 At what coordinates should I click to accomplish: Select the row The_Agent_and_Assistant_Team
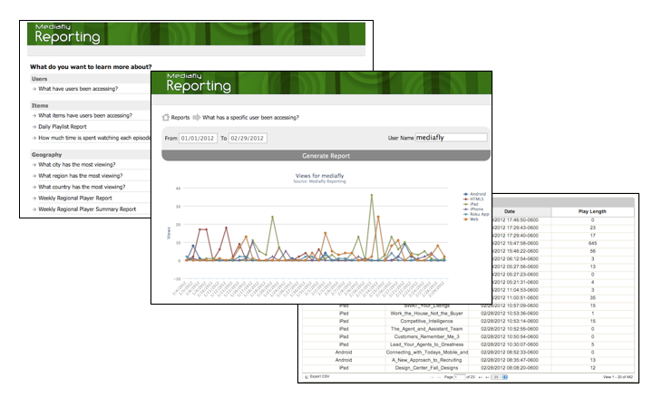point(468,329)
